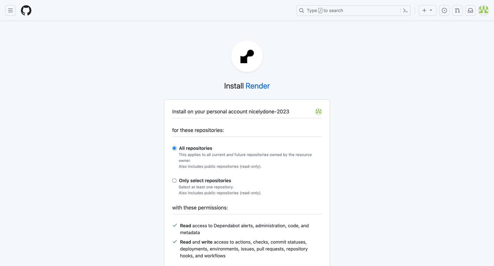Viewport: 494px width, 266px height.
Task: Open the Issues icon in header
Action: click(x=444, y=10)
